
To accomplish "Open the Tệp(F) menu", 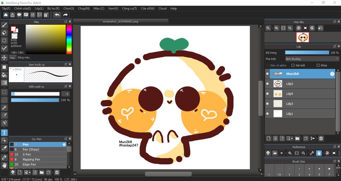I will (6, 8).
